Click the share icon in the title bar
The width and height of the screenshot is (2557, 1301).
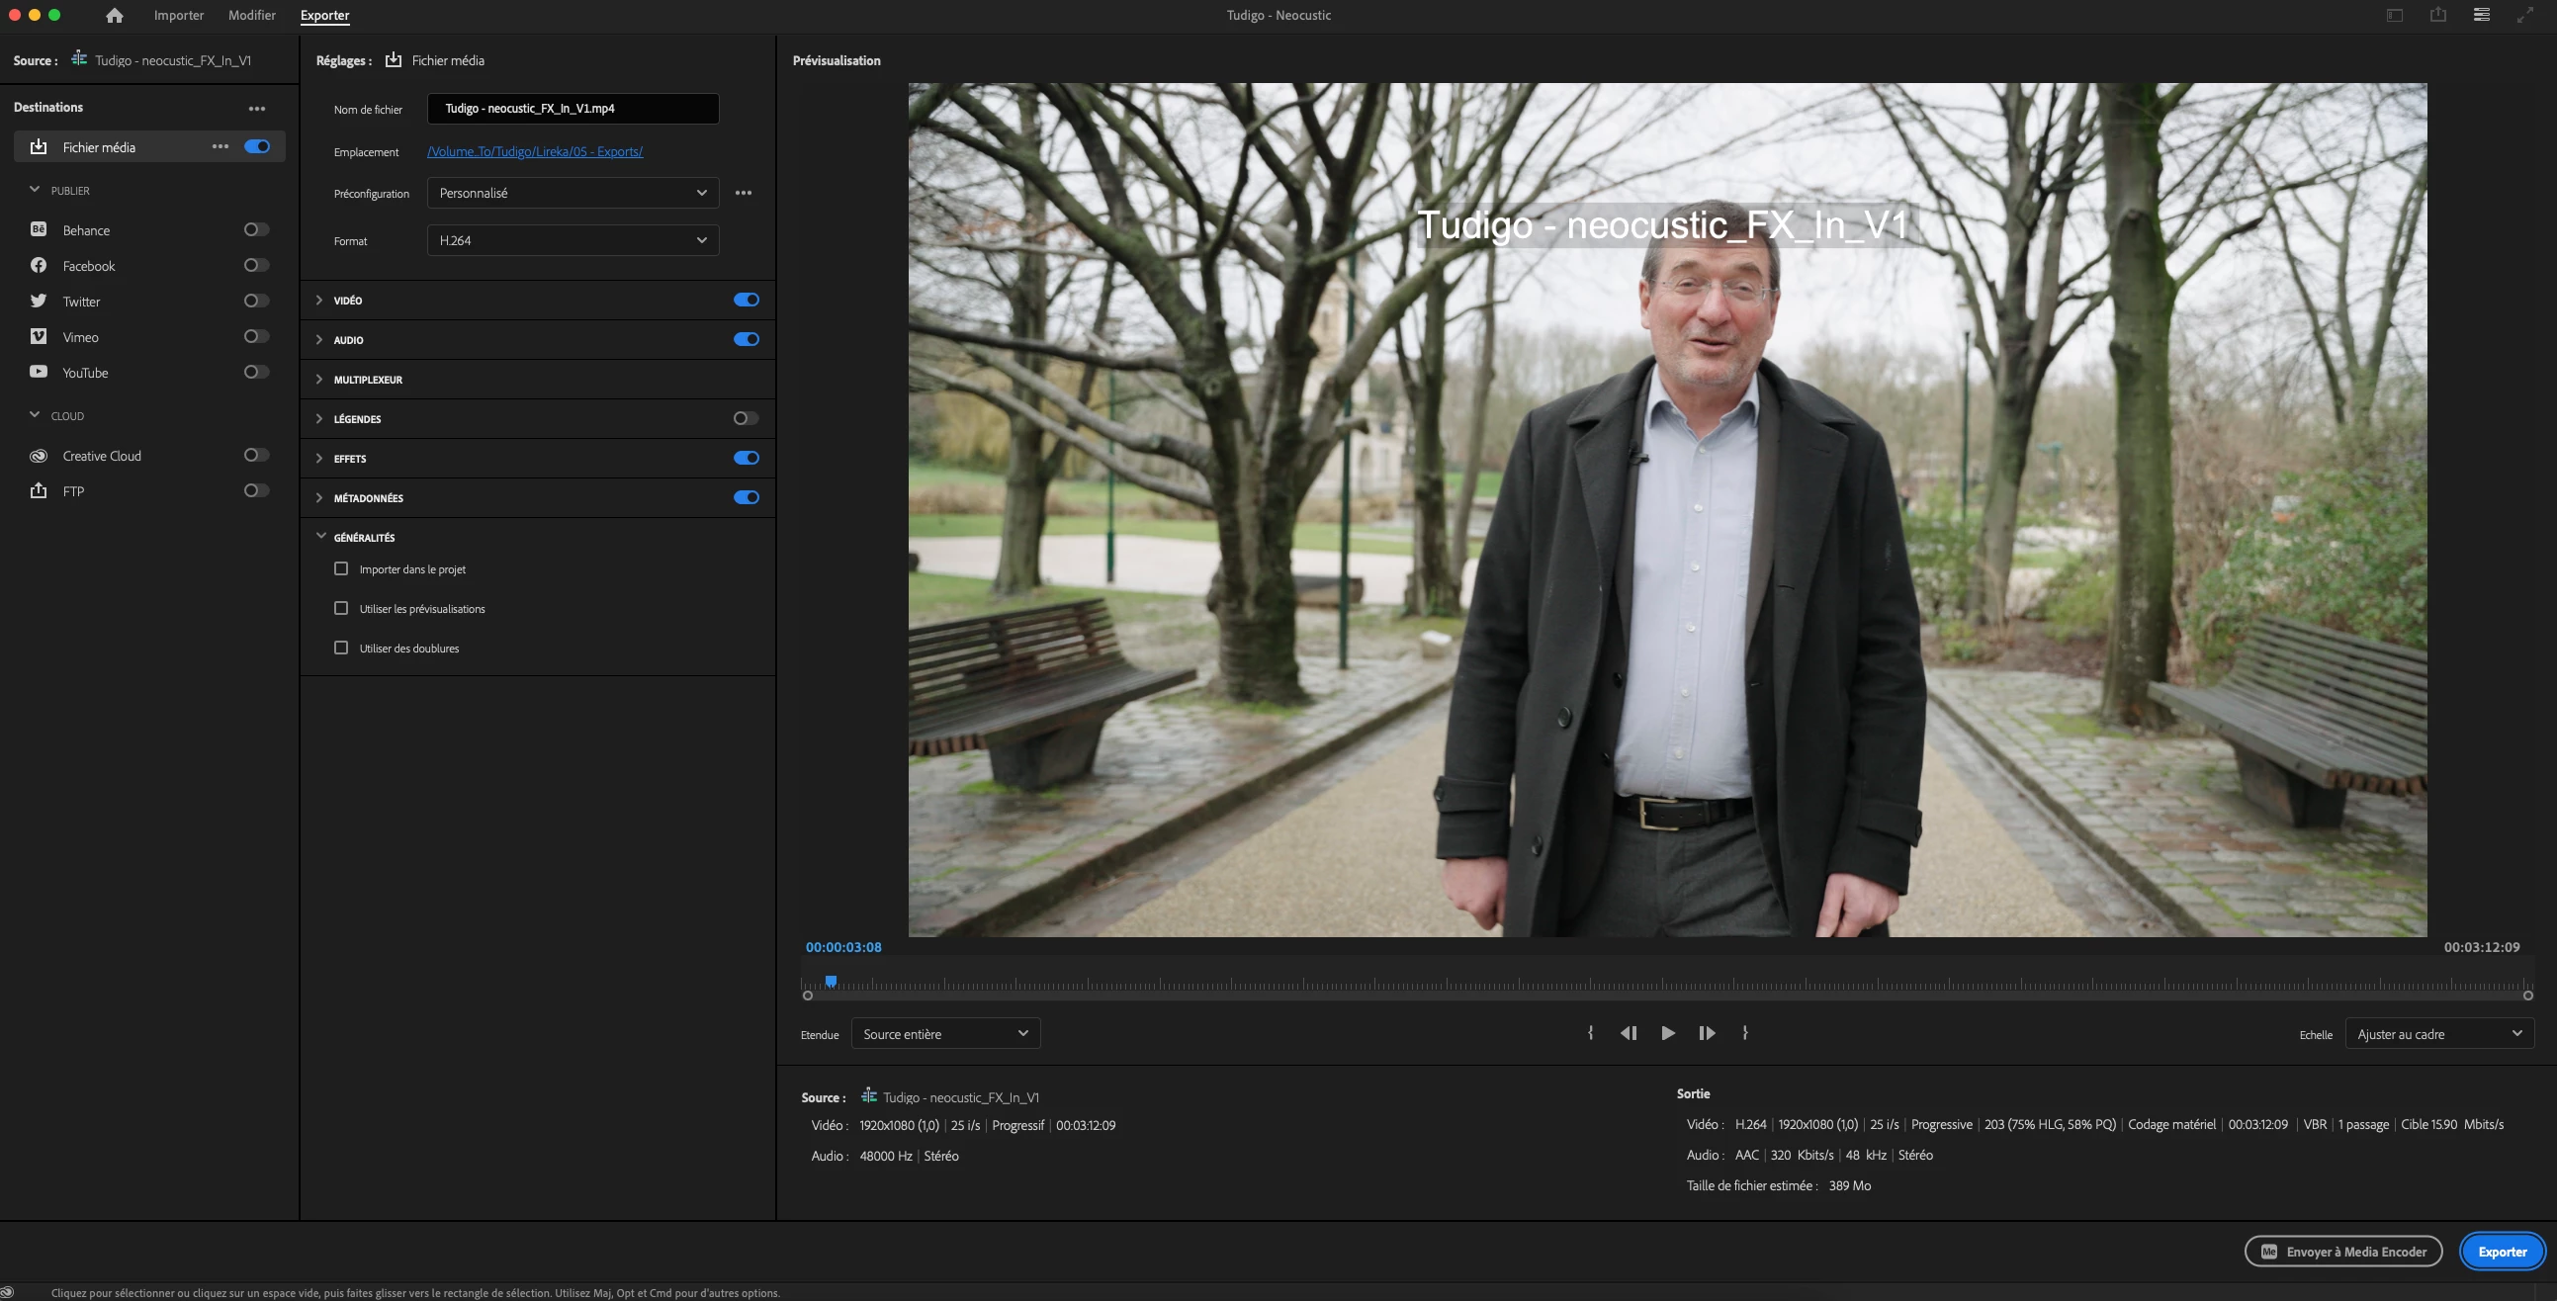pyautogui.click(x=2438, y=15)
